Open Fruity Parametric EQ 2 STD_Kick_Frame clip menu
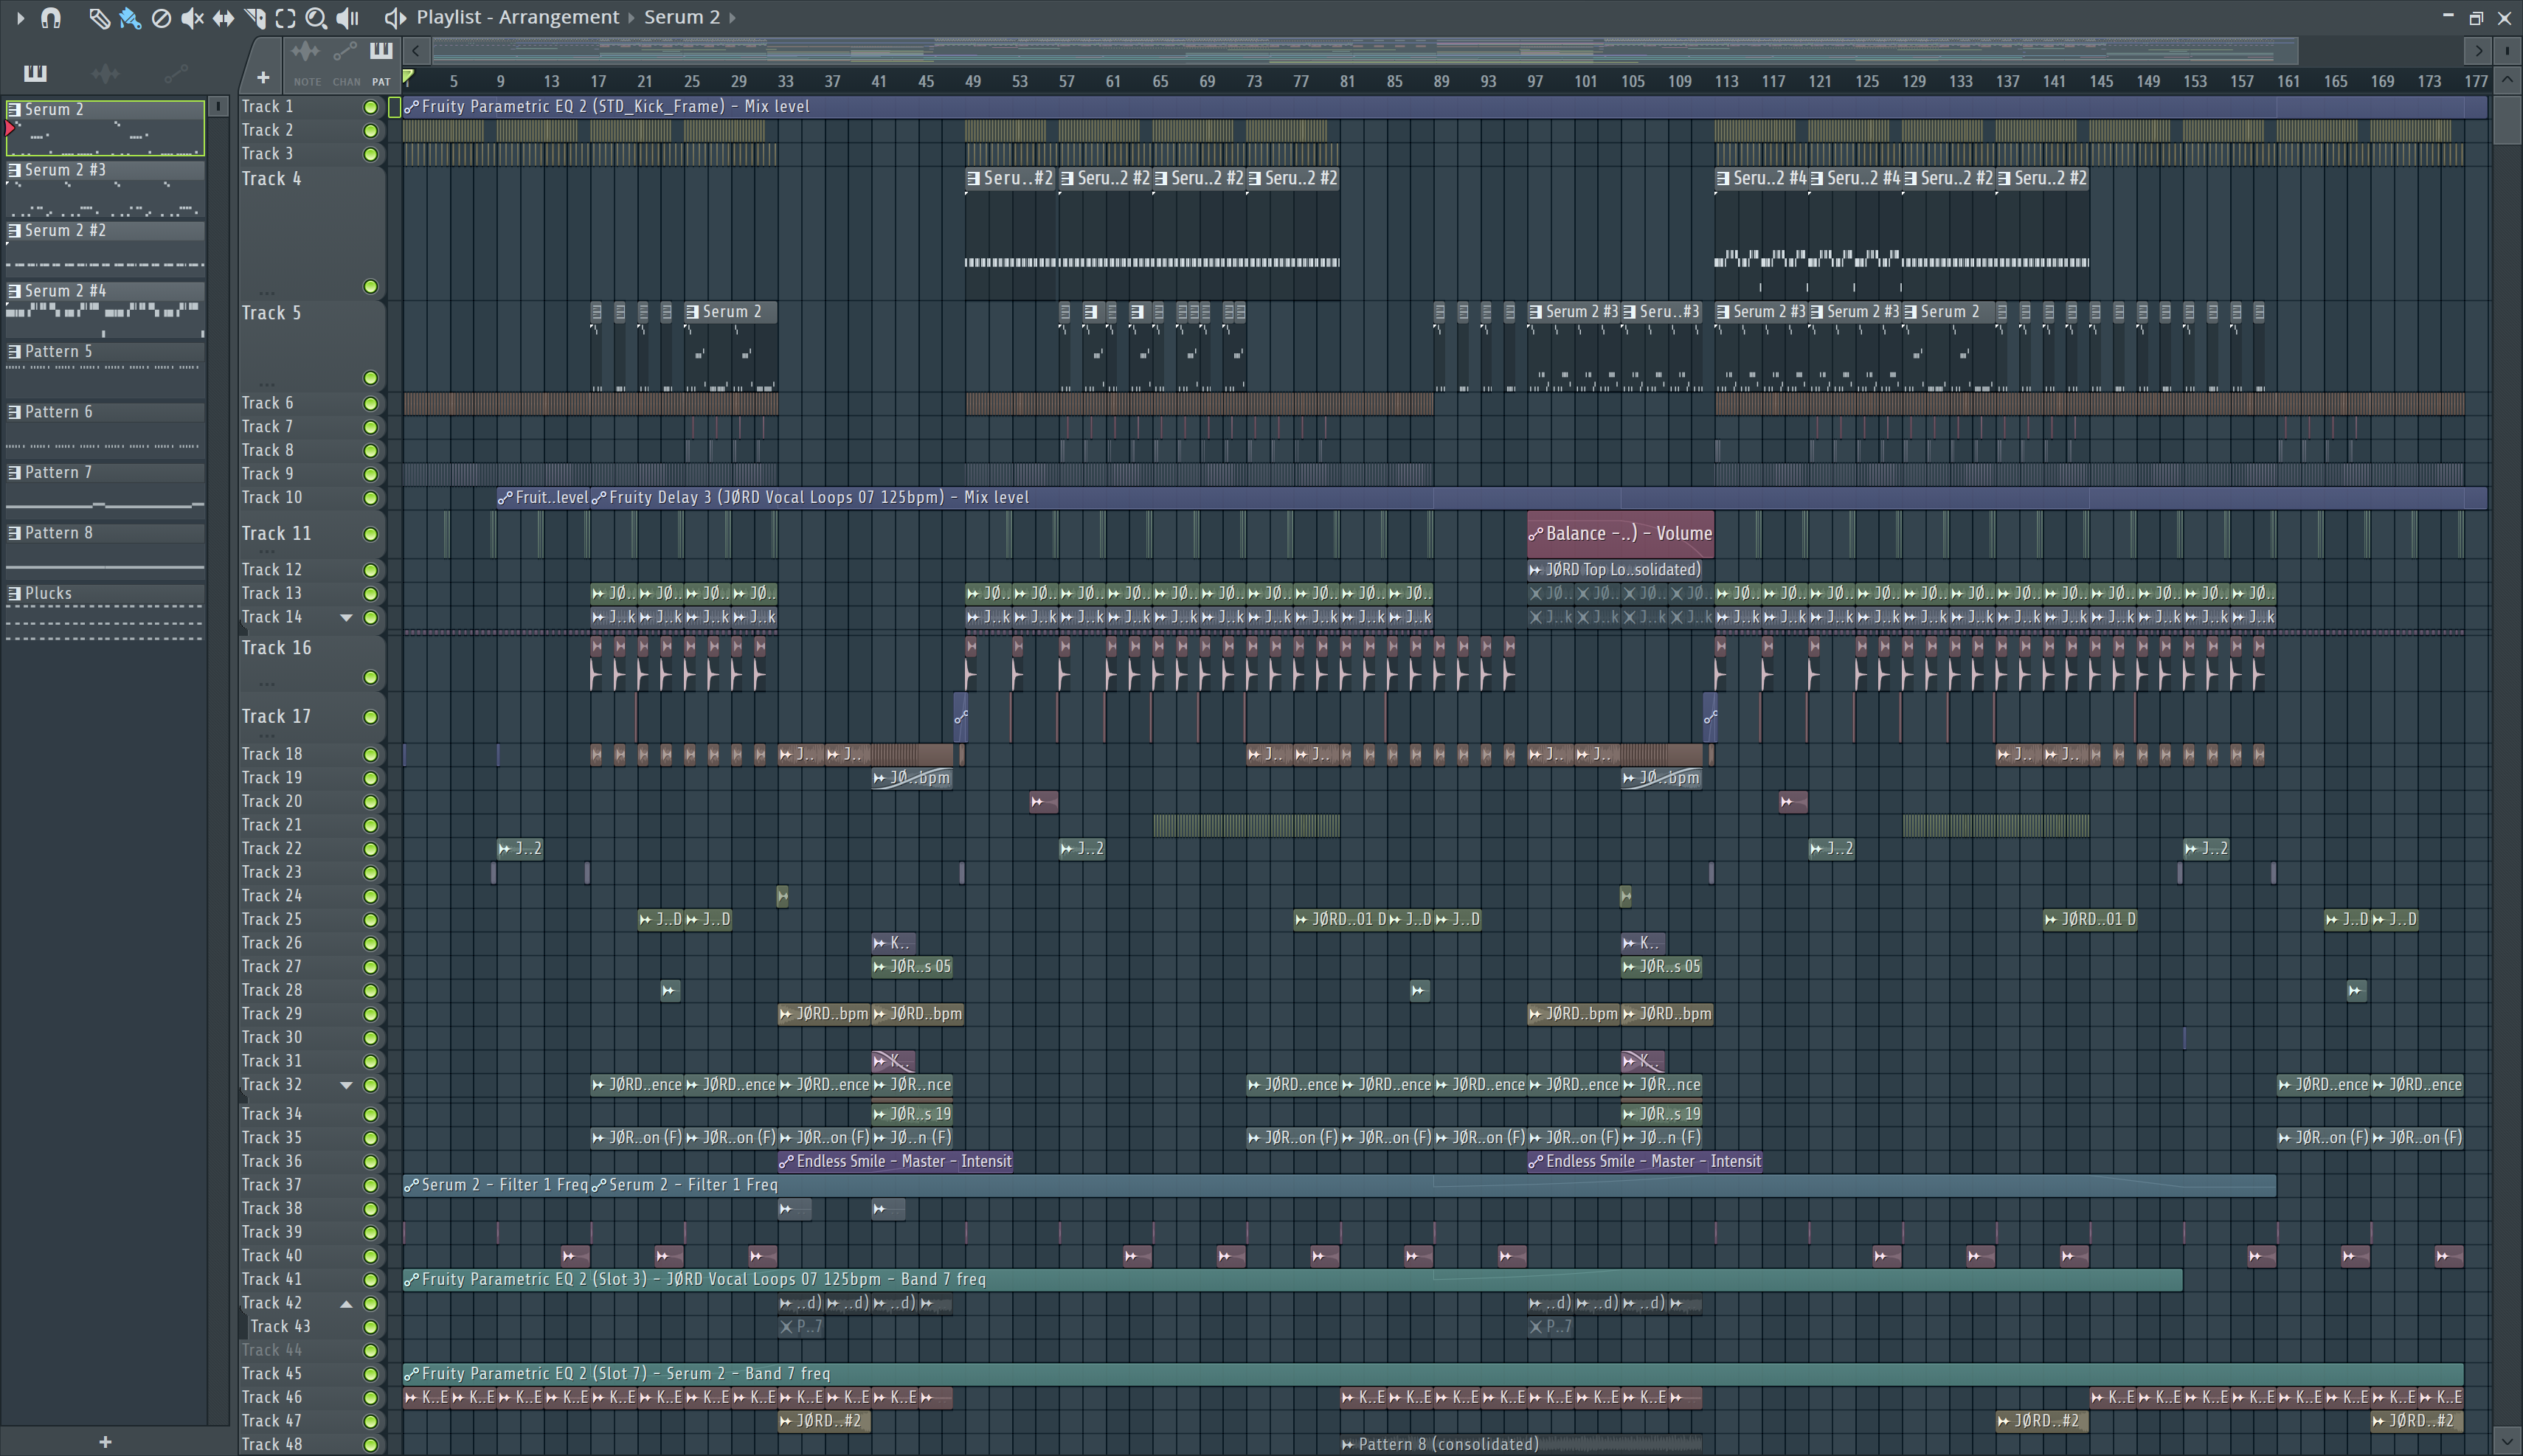Screen dimensions: 2523x1456 pos(412,106)
